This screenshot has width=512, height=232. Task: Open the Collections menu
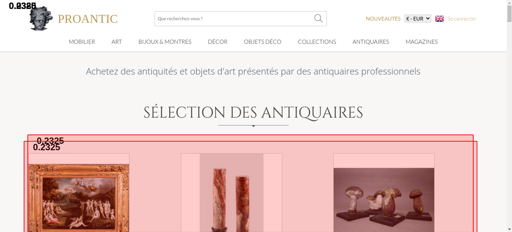click(317, 42)
